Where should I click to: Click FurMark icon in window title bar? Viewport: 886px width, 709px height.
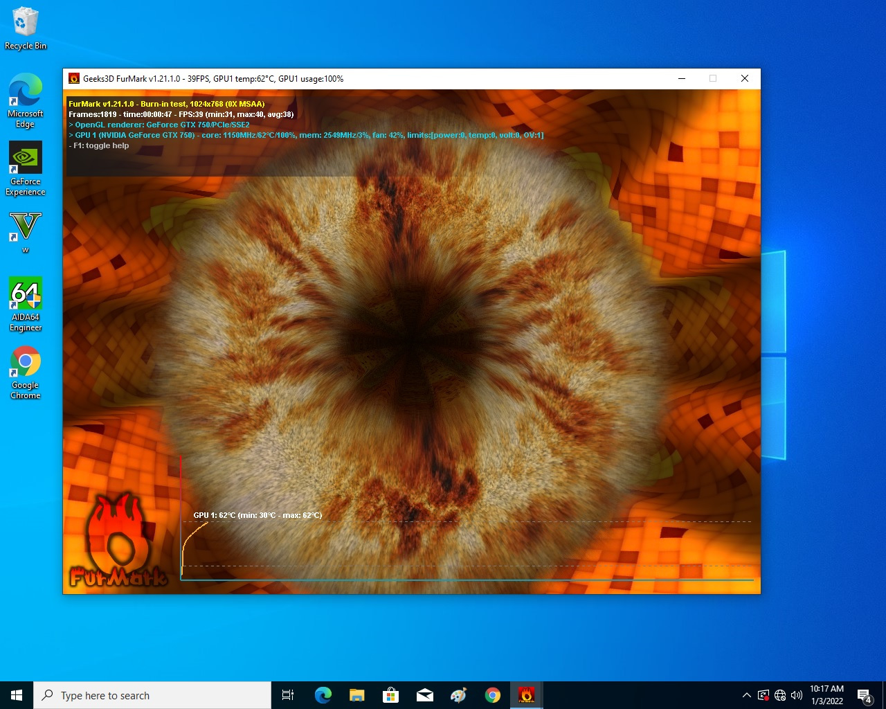74,79
